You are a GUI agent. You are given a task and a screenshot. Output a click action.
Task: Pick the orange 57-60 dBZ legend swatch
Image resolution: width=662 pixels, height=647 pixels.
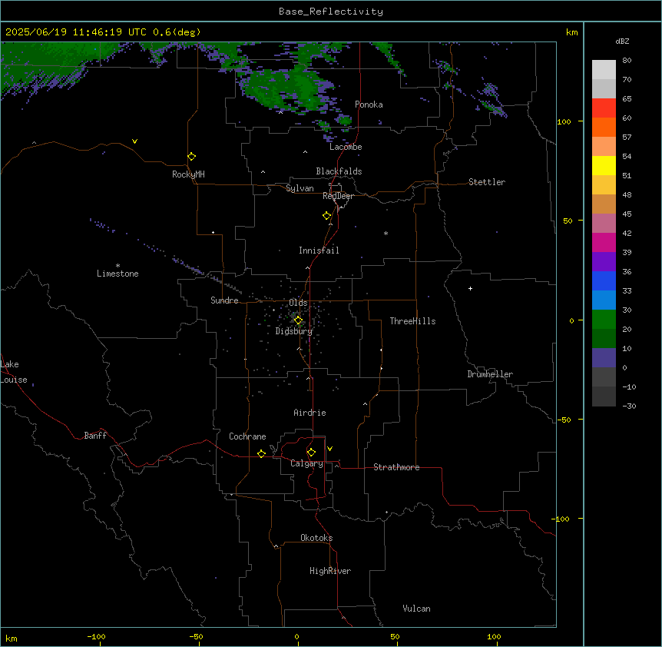click(604, 127)
